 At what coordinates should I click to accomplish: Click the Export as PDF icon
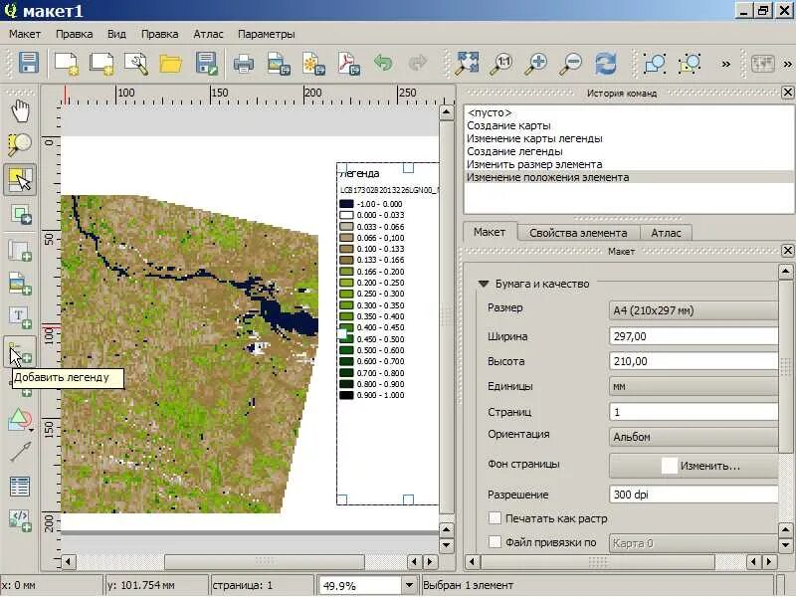click(347, 64)
